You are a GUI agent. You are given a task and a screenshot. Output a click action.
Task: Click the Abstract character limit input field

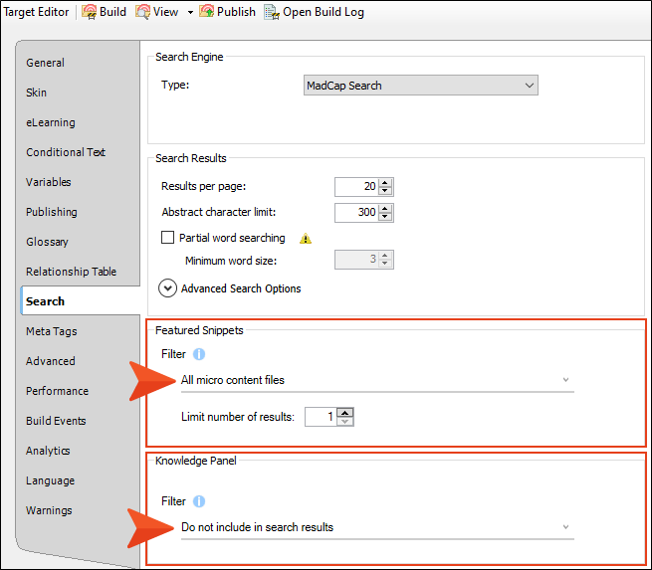click(x=355, y=212)
